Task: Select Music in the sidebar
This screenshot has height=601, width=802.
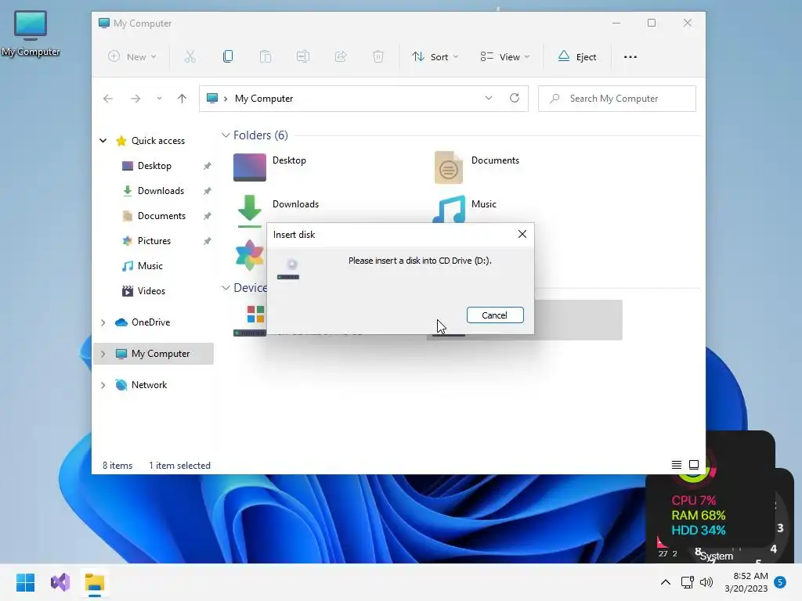Action: point(150,266)
